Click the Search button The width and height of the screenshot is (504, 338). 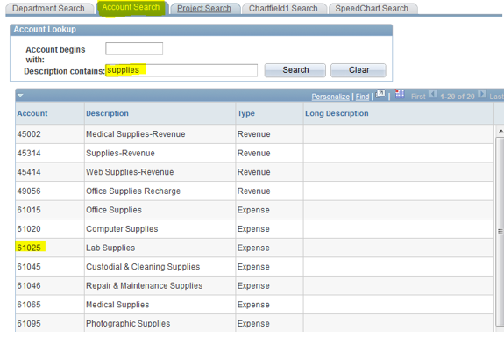pos(295,70)
